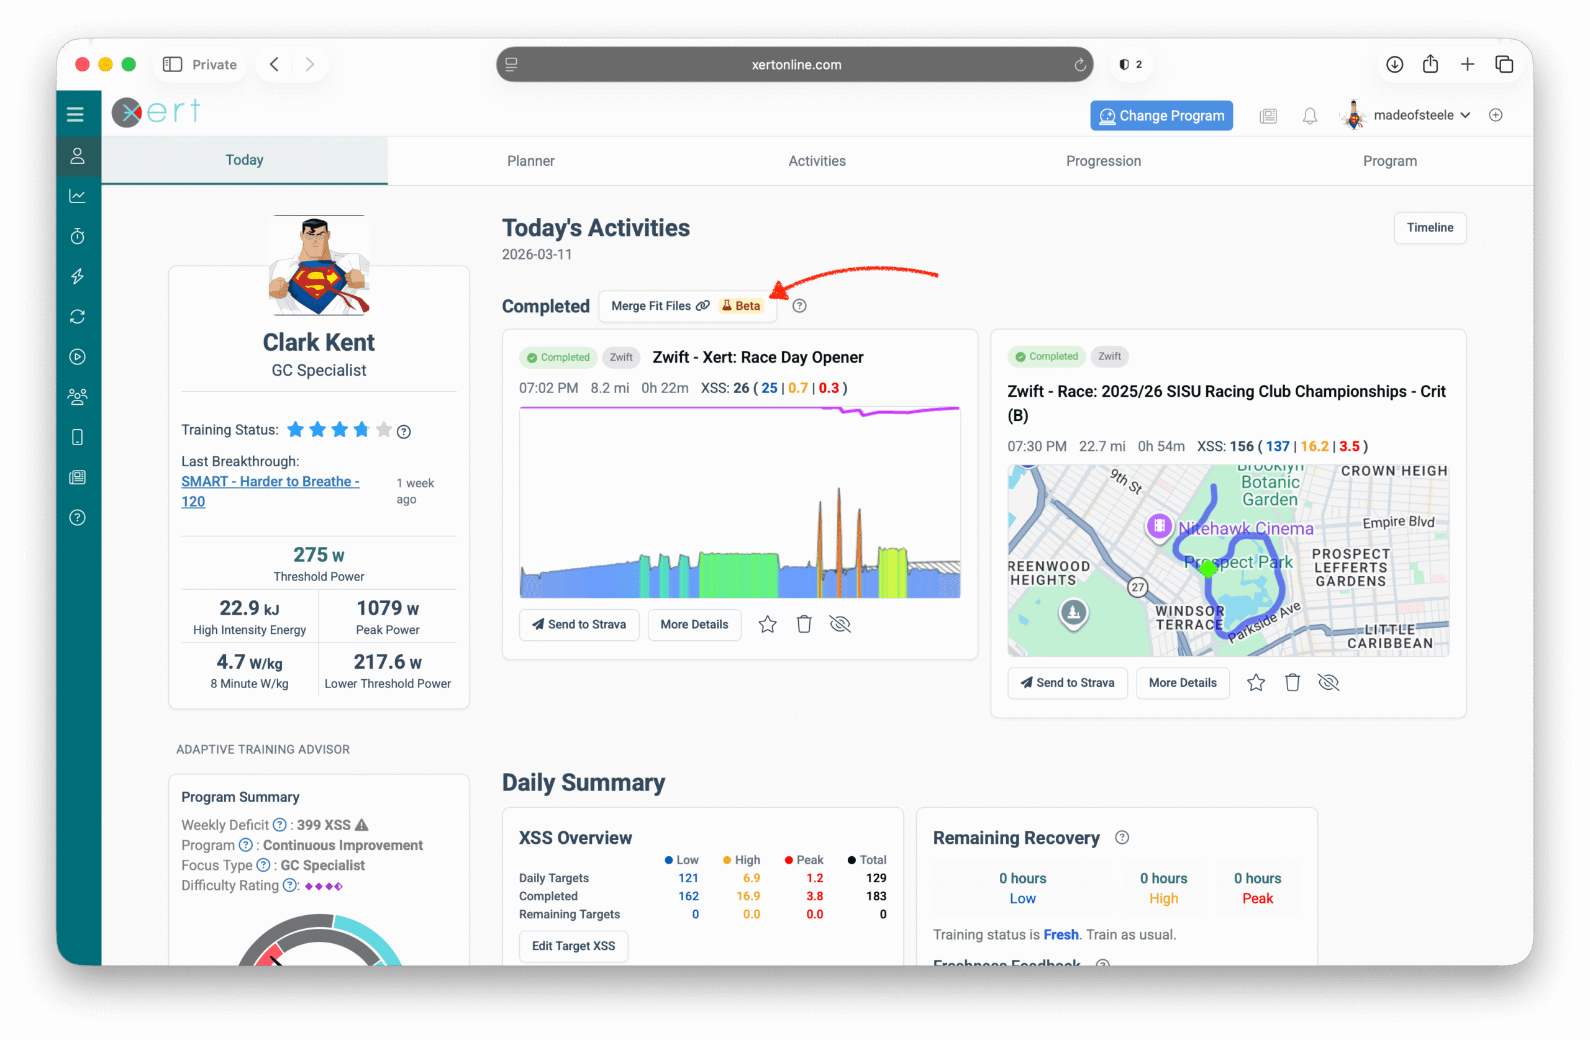Toggle the Safari sidebar

coord(173,65)
